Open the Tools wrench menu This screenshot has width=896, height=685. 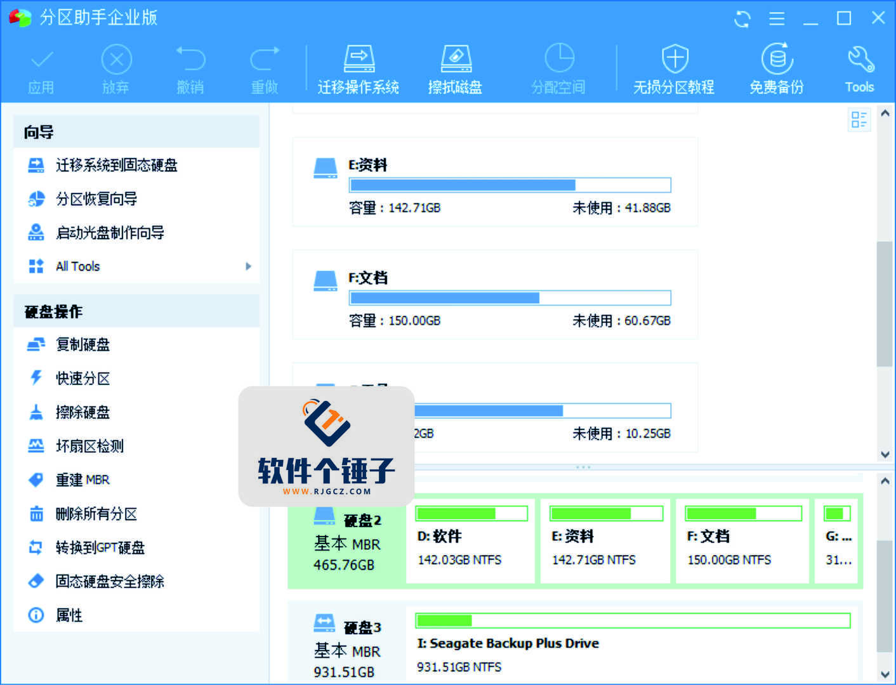860,70
